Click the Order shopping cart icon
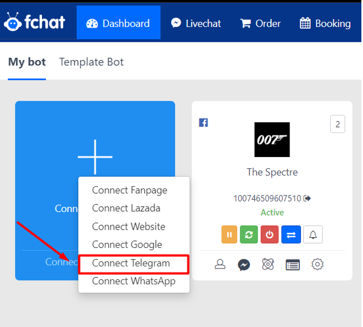The height and width of the screenshot is (327, 363). coord(246,23)
